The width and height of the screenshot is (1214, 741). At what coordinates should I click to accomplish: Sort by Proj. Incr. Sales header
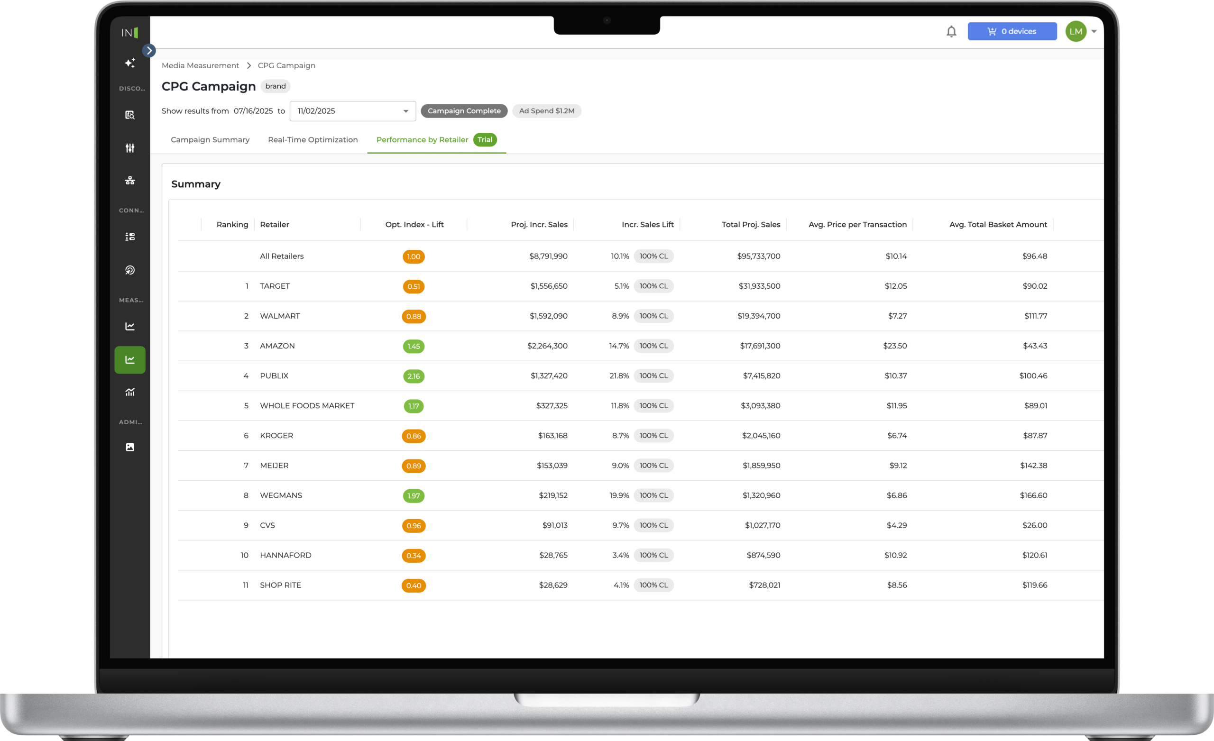pyautogui.click(x=539, y=225)
